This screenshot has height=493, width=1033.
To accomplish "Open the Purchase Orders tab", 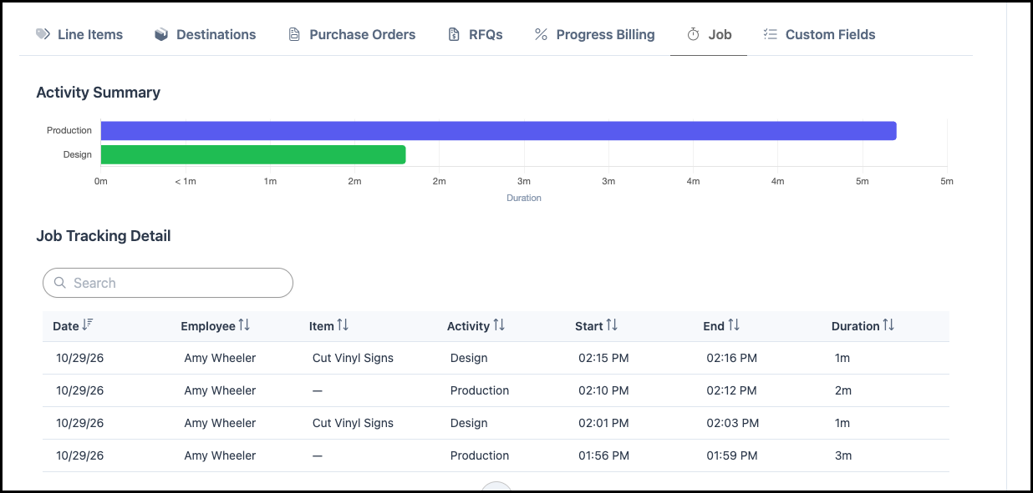I will click(x=352, y=34).
